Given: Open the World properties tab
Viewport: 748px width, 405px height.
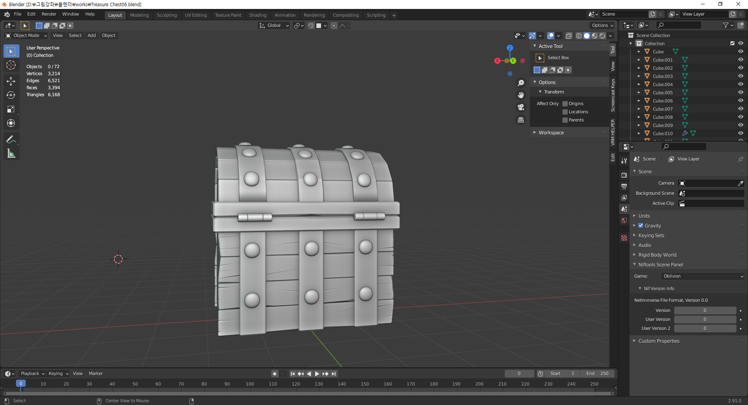Looking at the screenshot, I should point(624,220).
